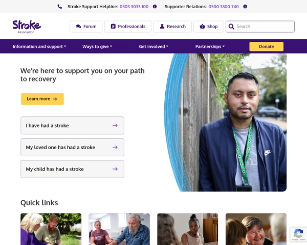Screen dimensions: 307x245
Task: Open the info icon beside the Stroke Support Helpline number
Action: tap(155, 7)
